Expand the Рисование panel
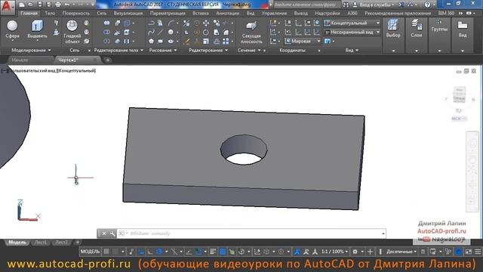This screenshot has height=272, width=483. [163, 50]
